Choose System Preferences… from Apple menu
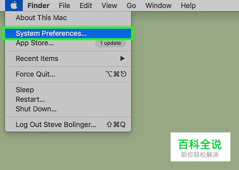Screen dimensions: 239x170 coord(68,33)
